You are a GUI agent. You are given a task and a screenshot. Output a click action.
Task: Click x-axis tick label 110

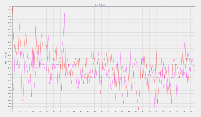(163, 112)
